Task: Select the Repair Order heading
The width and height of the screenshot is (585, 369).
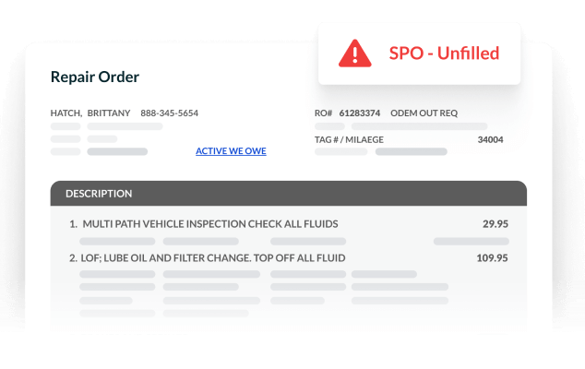Action: pos(94,77)
